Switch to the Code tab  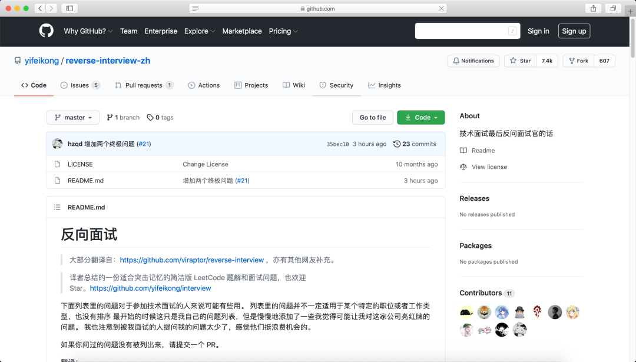click(x=34, y=85)
